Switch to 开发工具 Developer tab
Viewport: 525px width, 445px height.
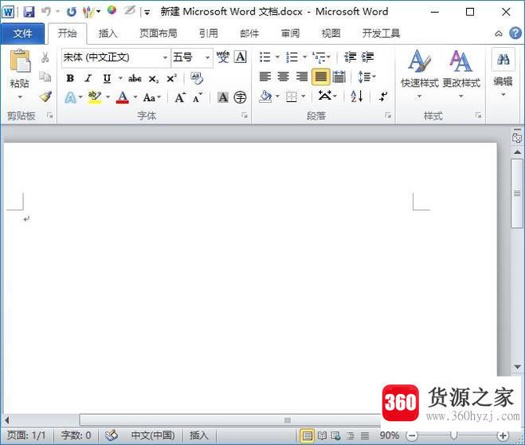381,33
